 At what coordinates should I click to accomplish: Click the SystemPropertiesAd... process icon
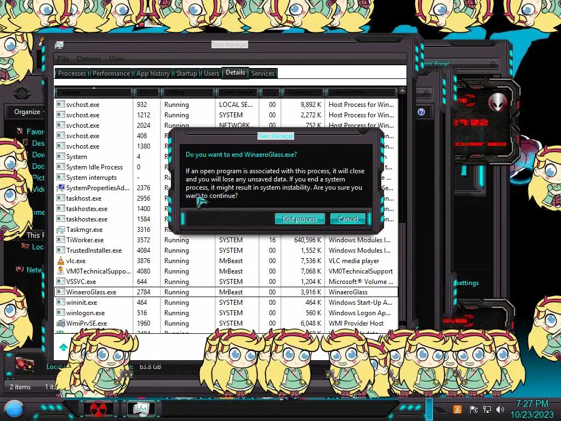(x=61, y=187)
